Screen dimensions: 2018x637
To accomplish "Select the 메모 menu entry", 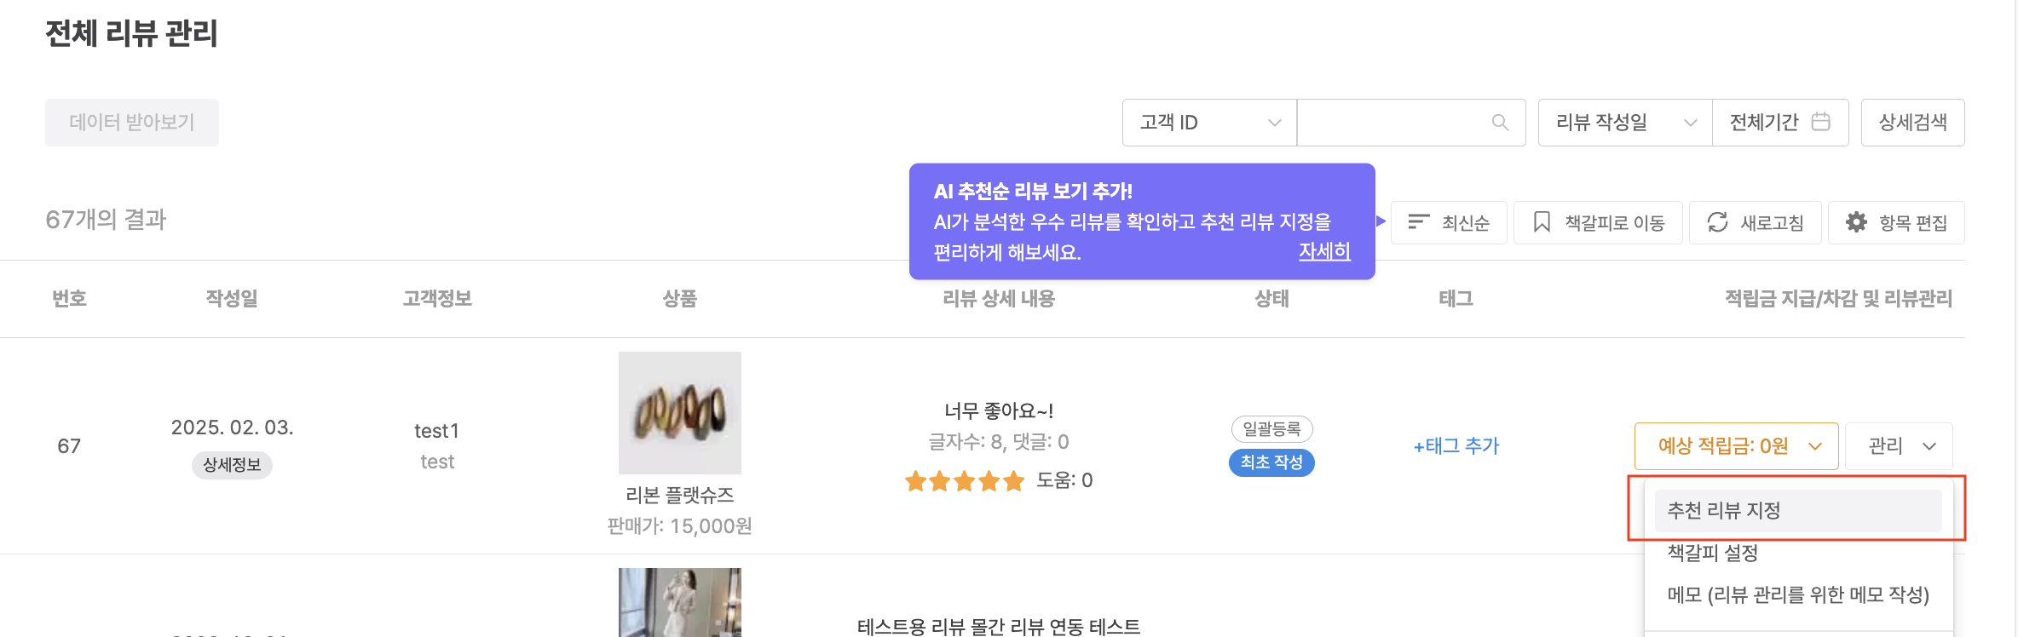I will [x=1797, y=594].
